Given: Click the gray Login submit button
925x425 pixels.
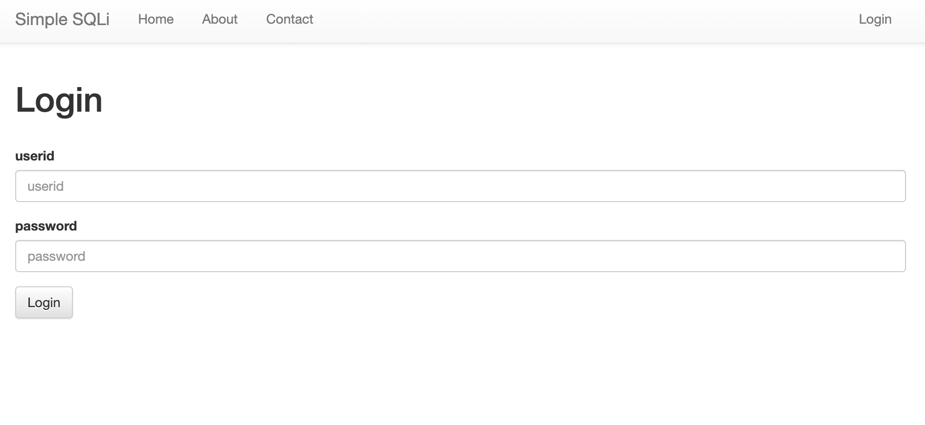Looking at the screenshot, I should (44, 302).
